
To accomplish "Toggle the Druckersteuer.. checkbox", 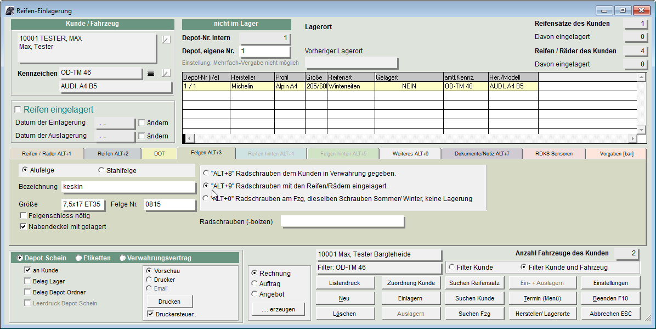I will [150, 314].
